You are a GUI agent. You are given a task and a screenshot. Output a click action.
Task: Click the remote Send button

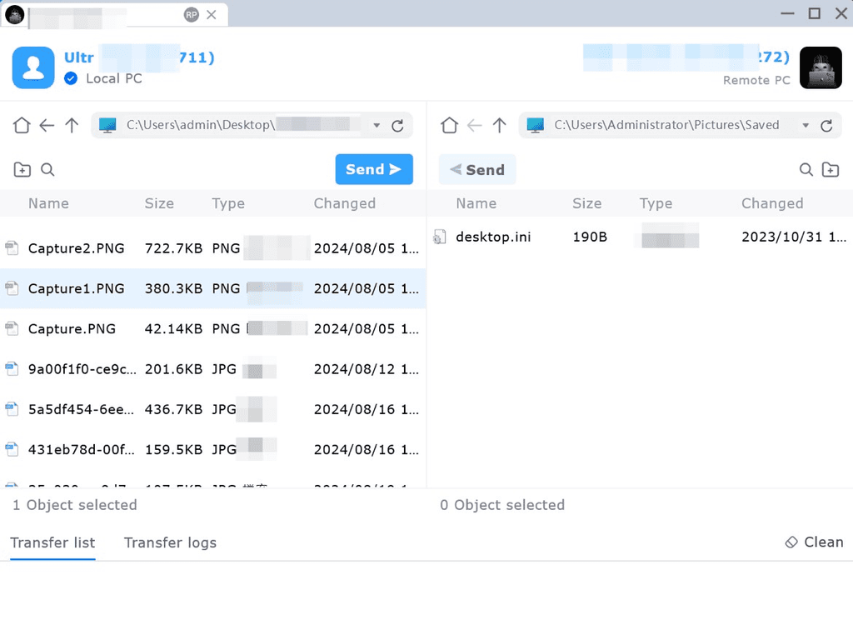tap(477, 168)
